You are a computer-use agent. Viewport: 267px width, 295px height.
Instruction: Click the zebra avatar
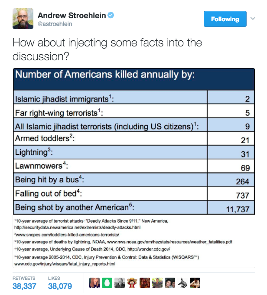click(x=183, y=282)
